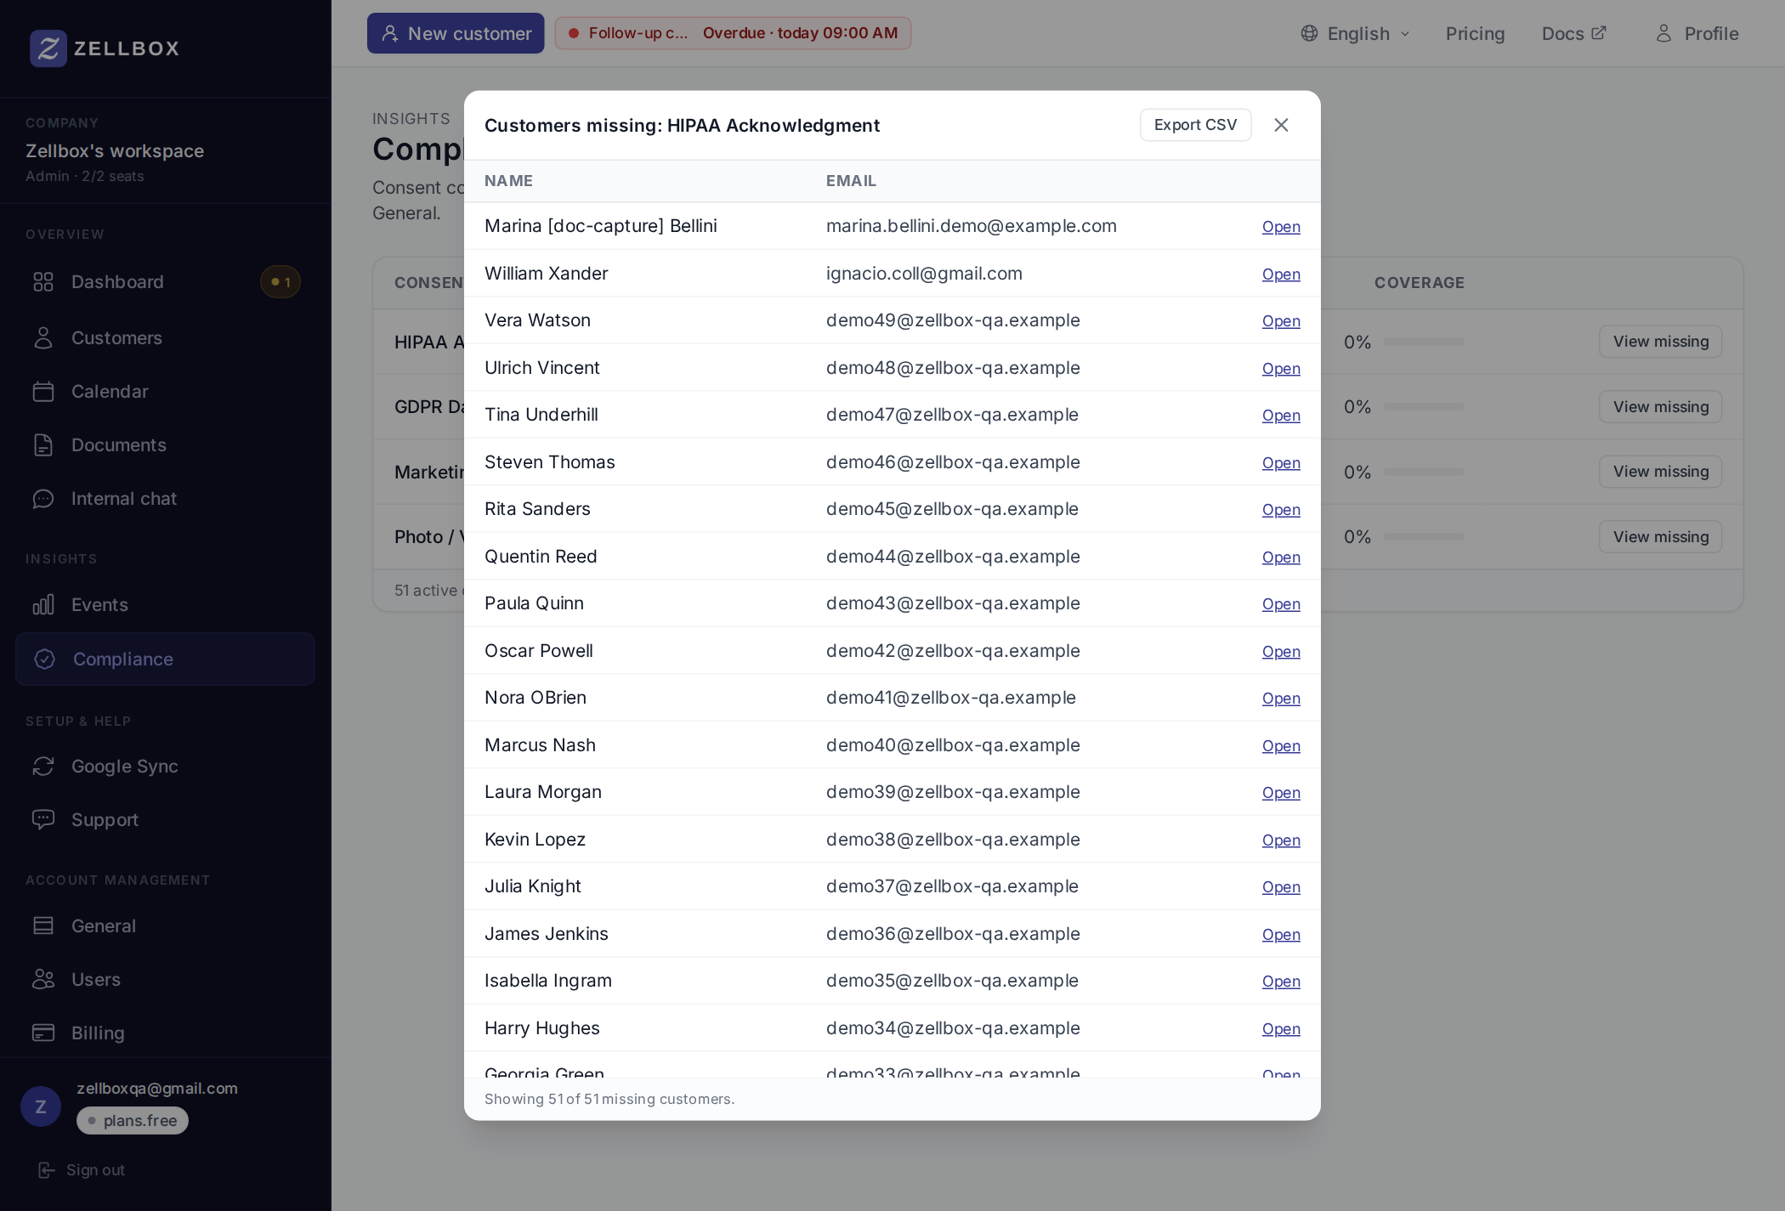Open Rita Sanders's record link

coord(1281,510)
